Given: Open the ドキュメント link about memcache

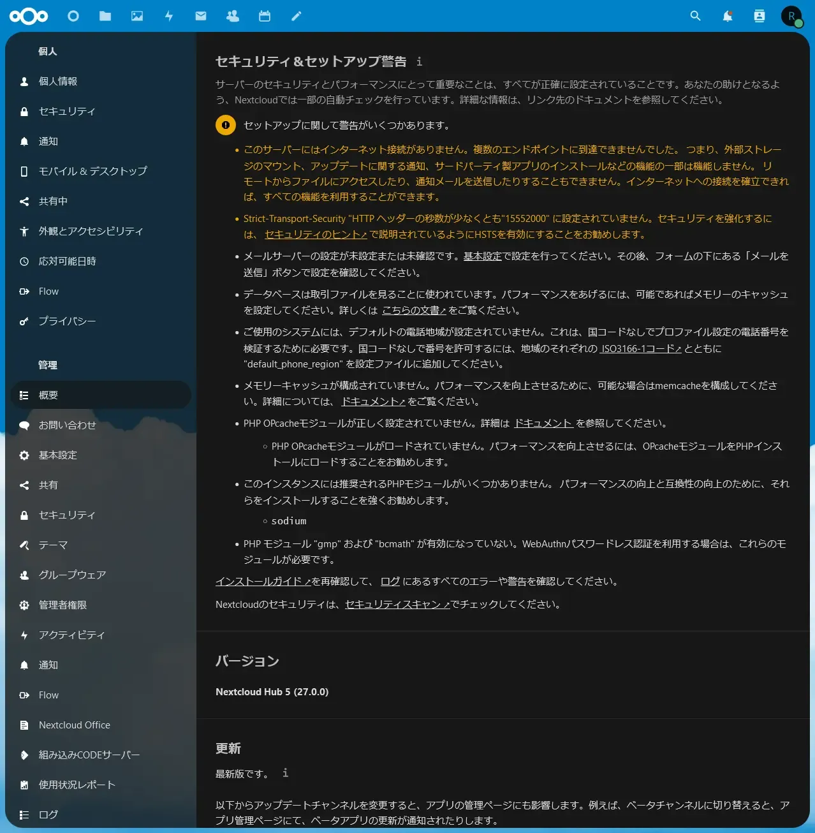Looking at the screenshot, I should pos(373,401).
